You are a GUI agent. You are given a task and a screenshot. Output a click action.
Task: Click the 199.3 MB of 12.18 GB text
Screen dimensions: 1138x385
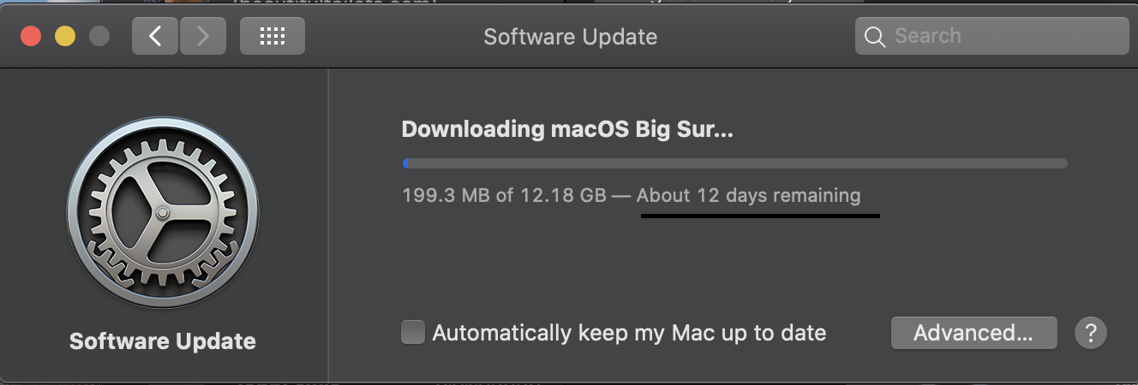pos(504,195)
